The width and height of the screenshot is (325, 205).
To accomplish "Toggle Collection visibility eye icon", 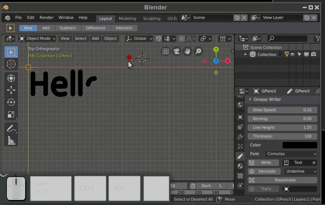I will (292, 54).
